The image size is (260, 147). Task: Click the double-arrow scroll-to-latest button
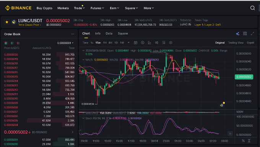230,134
